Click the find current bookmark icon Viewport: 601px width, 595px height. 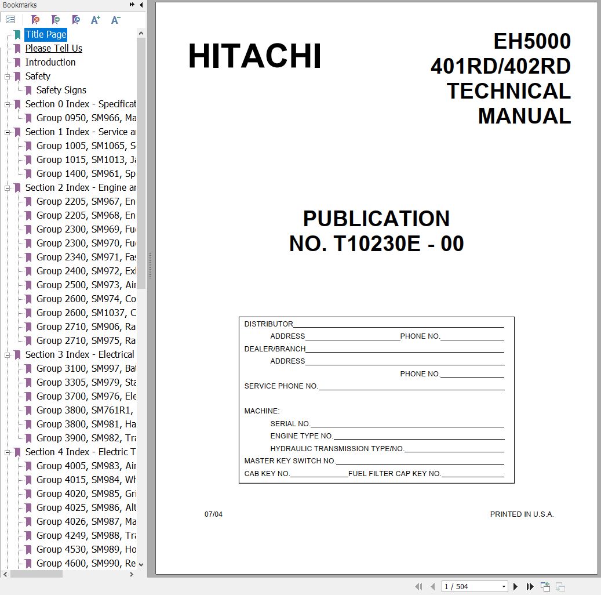pyautogui.click(x=76, y=20)
